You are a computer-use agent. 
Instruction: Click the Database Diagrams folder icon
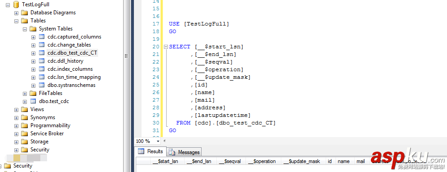[25, 13]
